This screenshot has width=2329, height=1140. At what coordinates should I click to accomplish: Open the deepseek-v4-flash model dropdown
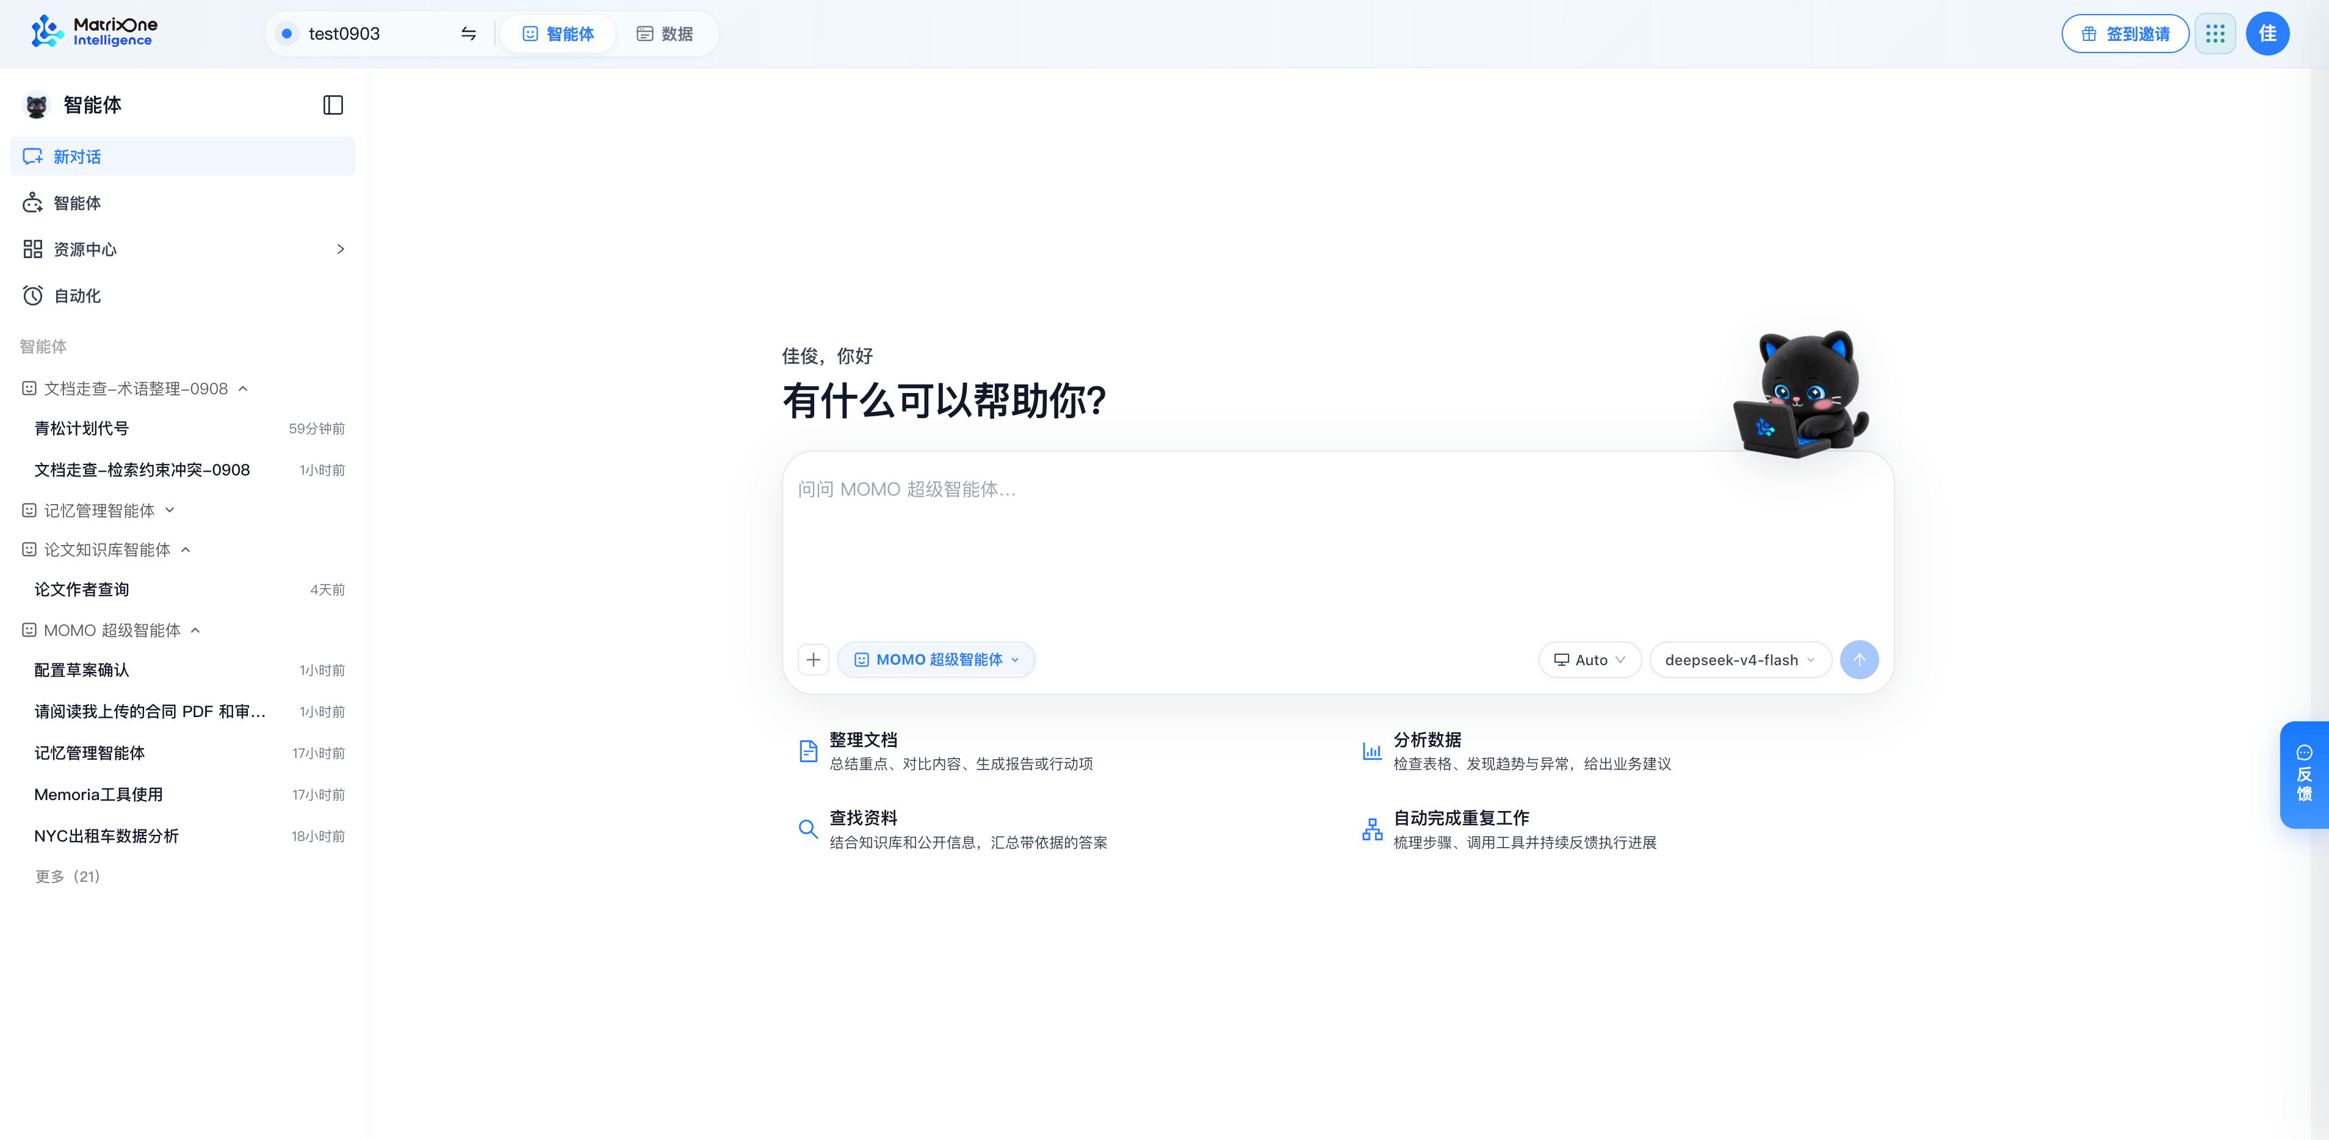(1741, 659)
